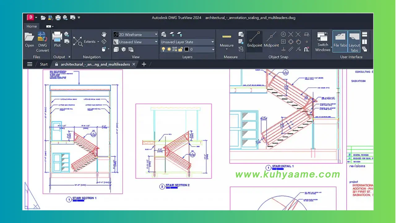Click the large Plot button

pyautogui.click(x=57, y=40)
